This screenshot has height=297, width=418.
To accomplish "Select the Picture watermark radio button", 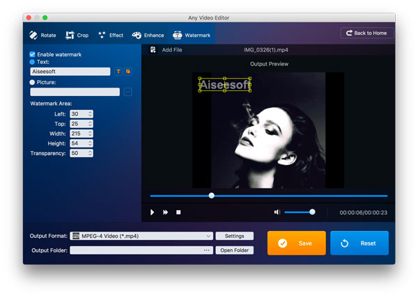I will pyautogui.click(x=33, y=82).
